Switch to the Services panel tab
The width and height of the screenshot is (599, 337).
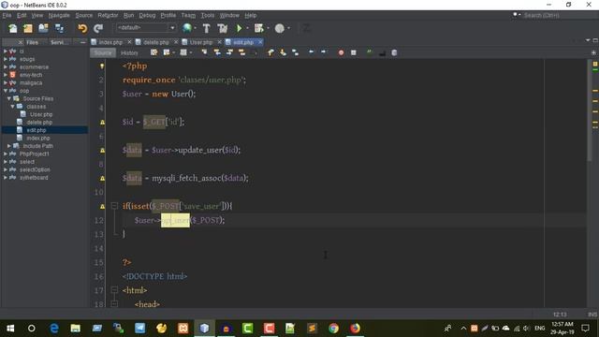[58, 42]
